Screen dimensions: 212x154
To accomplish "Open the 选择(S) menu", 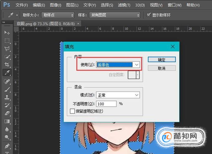I will pyautogui.click(x=107, y=5).
